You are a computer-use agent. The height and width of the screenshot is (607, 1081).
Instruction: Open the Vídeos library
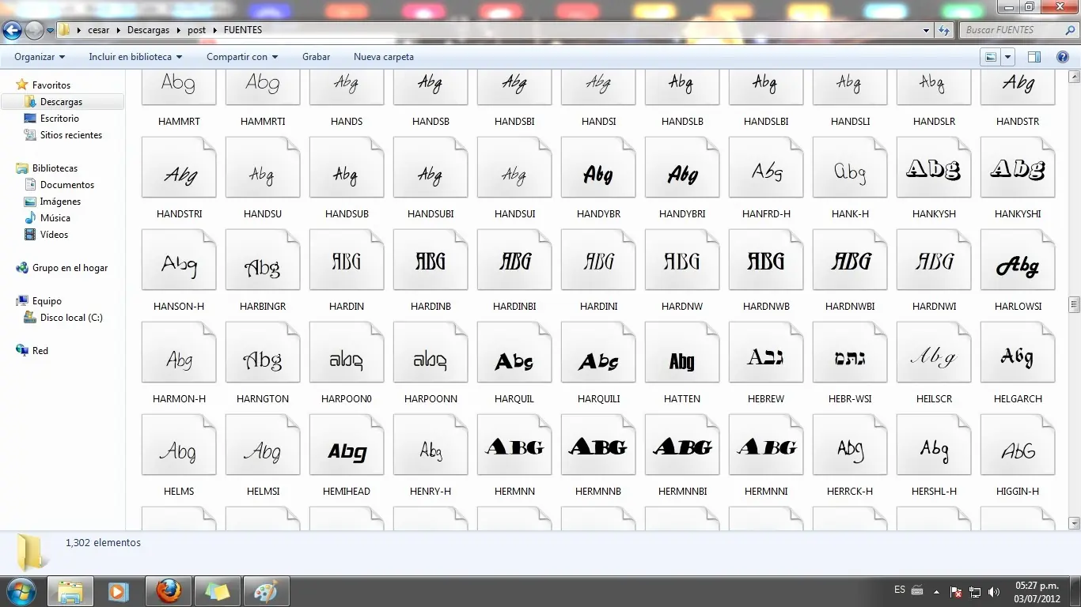[x=54, y=235]
